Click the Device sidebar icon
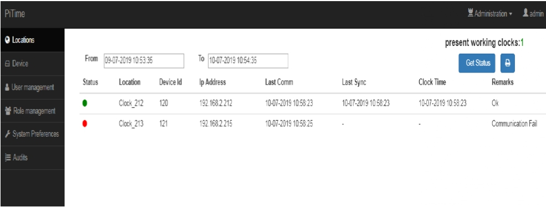This screenshot has height=207, width=546. (x=7, y=64)
